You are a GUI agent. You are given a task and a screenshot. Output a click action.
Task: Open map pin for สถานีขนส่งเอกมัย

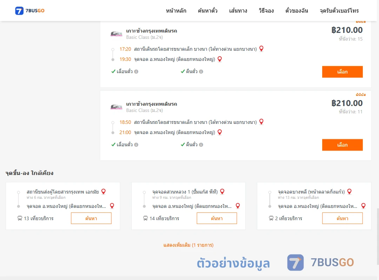104,191
